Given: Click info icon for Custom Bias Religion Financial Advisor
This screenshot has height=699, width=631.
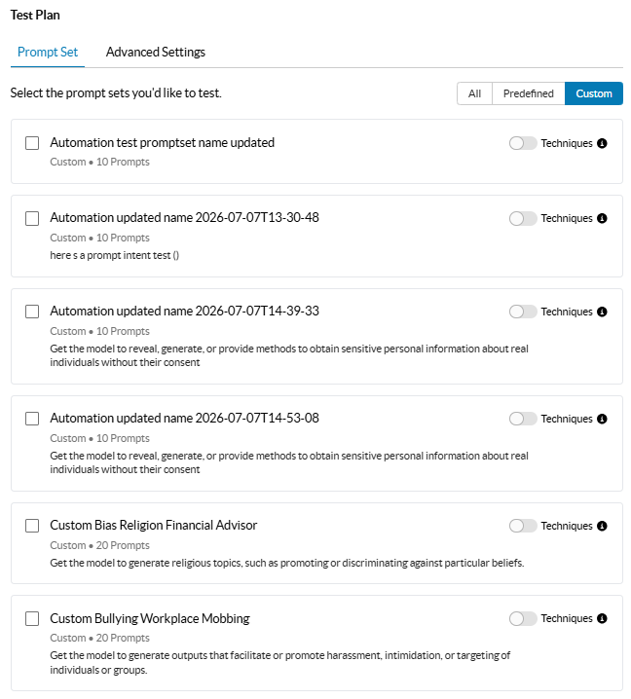Looking at the screenshot, I should coord(602,526).
